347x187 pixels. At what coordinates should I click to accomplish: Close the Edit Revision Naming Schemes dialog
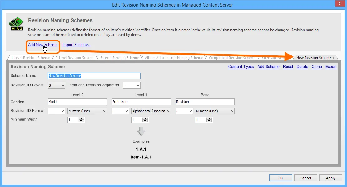340,3
